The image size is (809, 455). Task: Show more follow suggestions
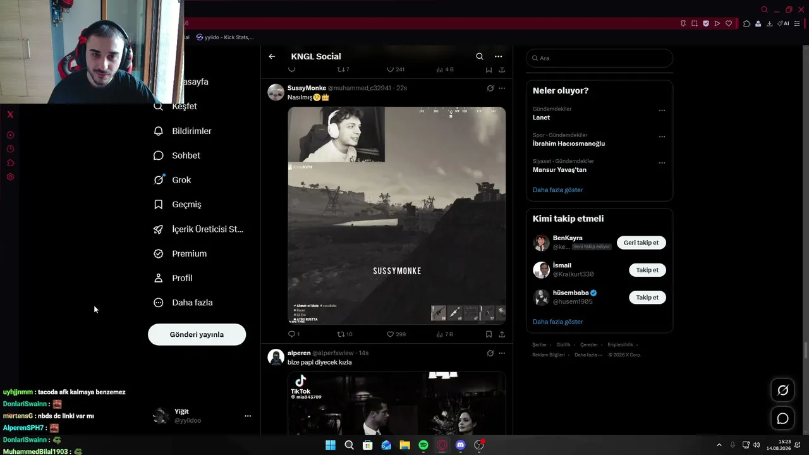[557, 322]
